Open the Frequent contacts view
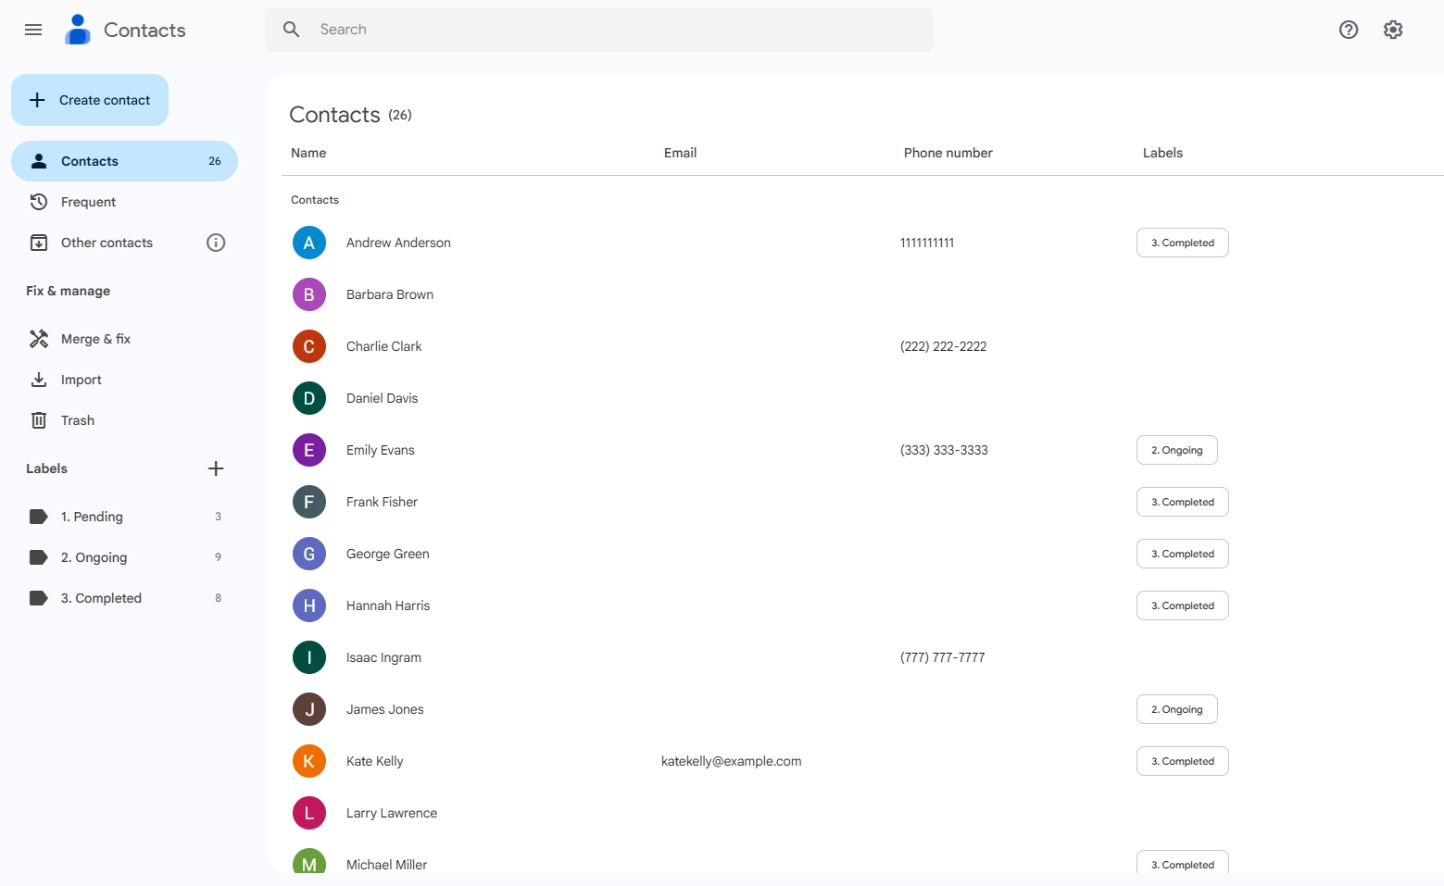This screenshot has width=1444, height=886. click(124, 202)
